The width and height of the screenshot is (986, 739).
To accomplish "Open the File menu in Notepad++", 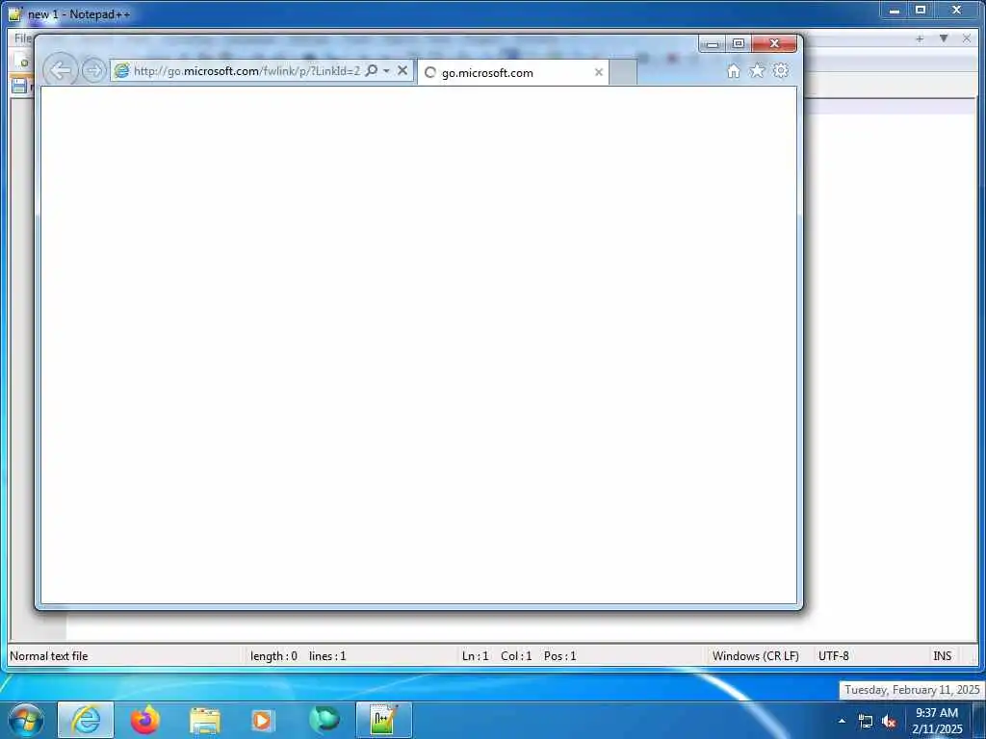I will pos(23,38).
